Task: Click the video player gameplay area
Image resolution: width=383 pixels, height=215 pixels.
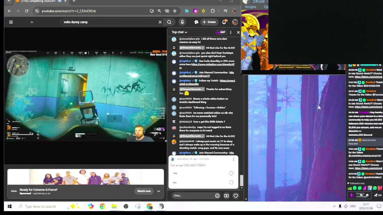Action: [x=86, y=96]
